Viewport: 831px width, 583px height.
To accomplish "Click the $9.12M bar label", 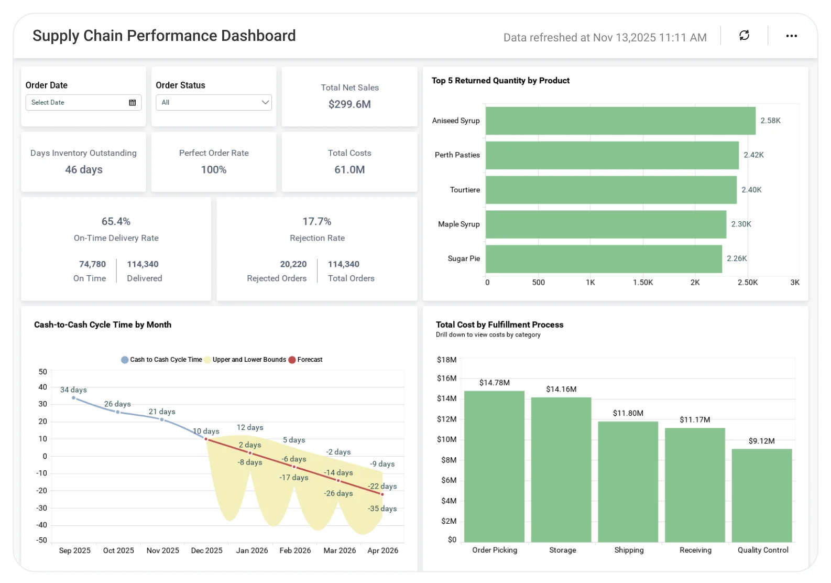I will [x=762, y=441].
